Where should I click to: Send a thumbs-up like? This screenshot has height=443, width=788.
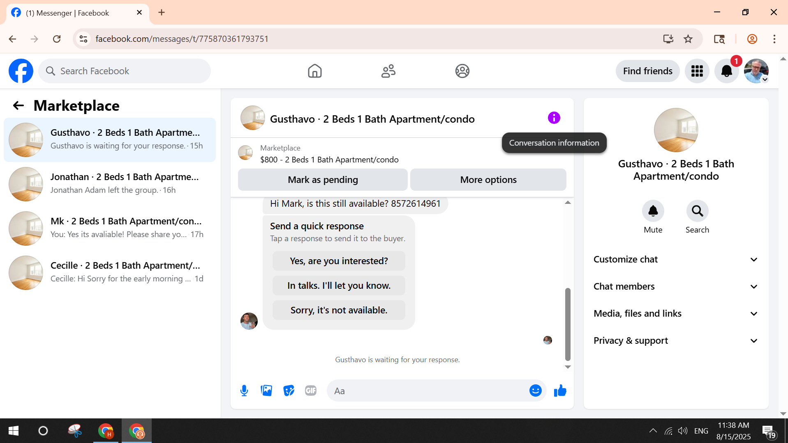click(x=560, y=391)
